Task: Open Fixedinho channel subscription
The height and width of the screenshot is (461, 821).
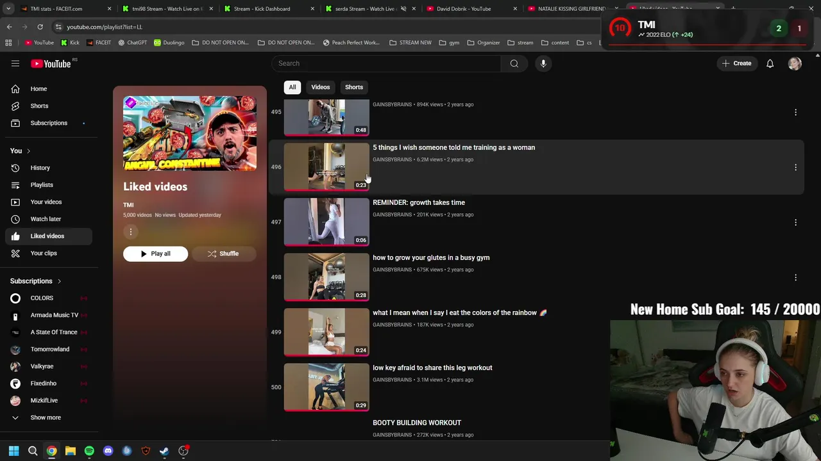Action: [x=49, y=384]
